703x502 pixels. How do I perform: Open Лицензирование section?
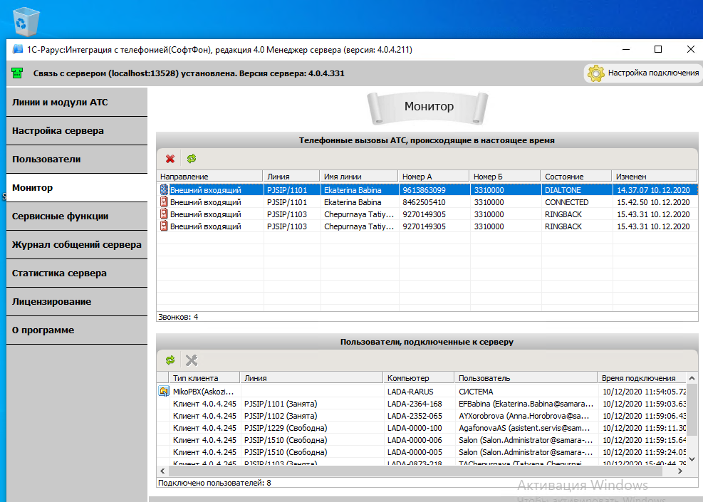[x=77, y=302]
